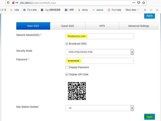The image size is (161, 121).
Task: Click the page source code icon
Action: (93, 10)
